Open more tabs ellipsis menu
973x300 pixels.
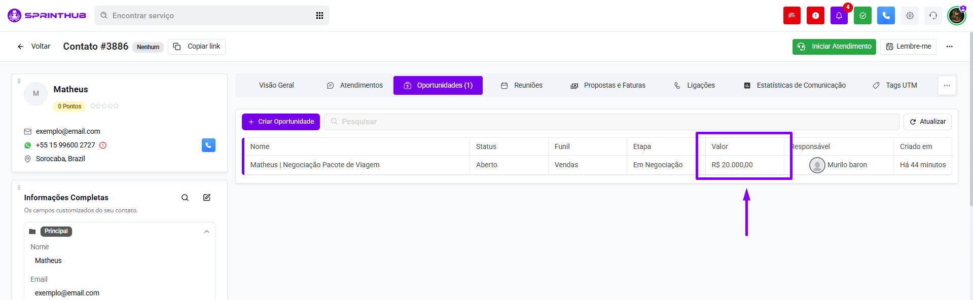947,86
